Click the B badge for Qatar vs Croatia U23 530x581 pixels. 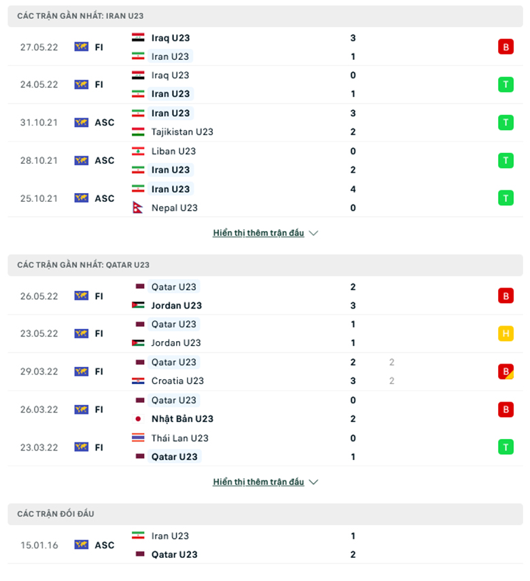click(x=506, y=371)
